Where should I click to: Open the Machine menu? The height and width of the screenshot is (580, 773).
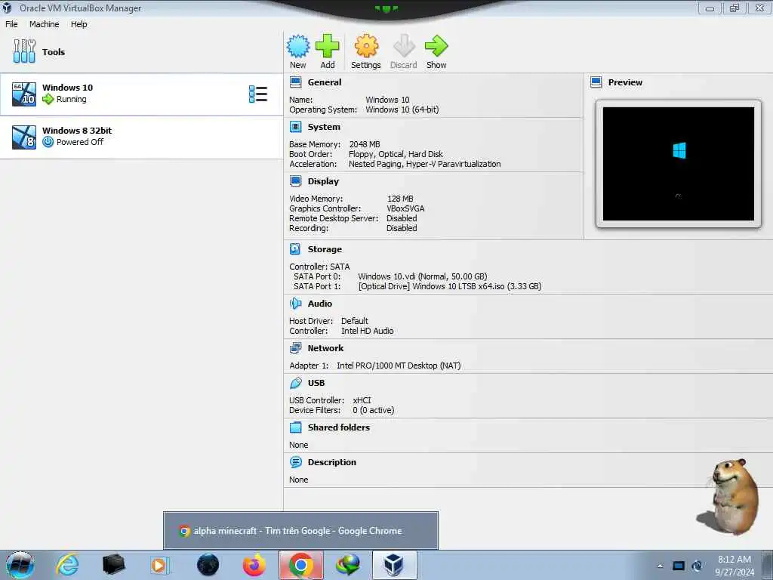pyautogui.click(x=44, y=24)
